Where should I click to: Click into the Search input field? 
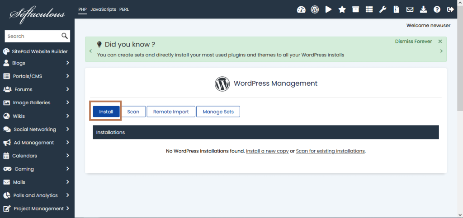[x=32, y=36]
